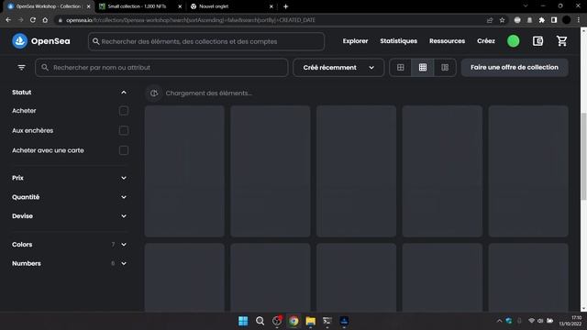Expand the Colors attribute filter
Image resolution: width=587 pixels, height=330 pixels.
[x=124, y=245]
